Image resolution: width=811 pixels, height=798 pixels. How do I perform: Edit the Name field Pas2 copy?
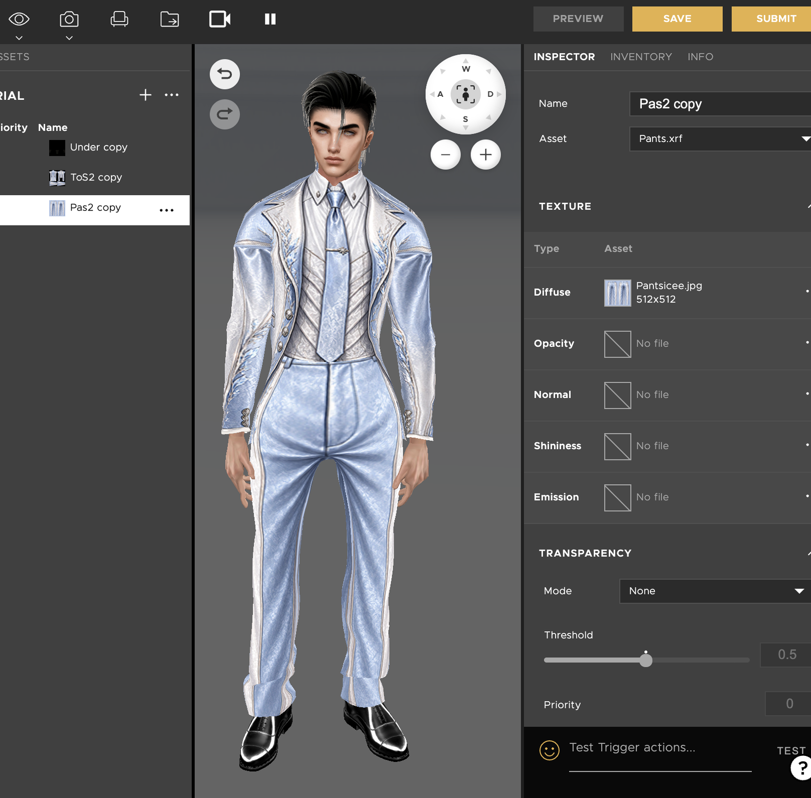pyautogui.click(x=720, y=104)
